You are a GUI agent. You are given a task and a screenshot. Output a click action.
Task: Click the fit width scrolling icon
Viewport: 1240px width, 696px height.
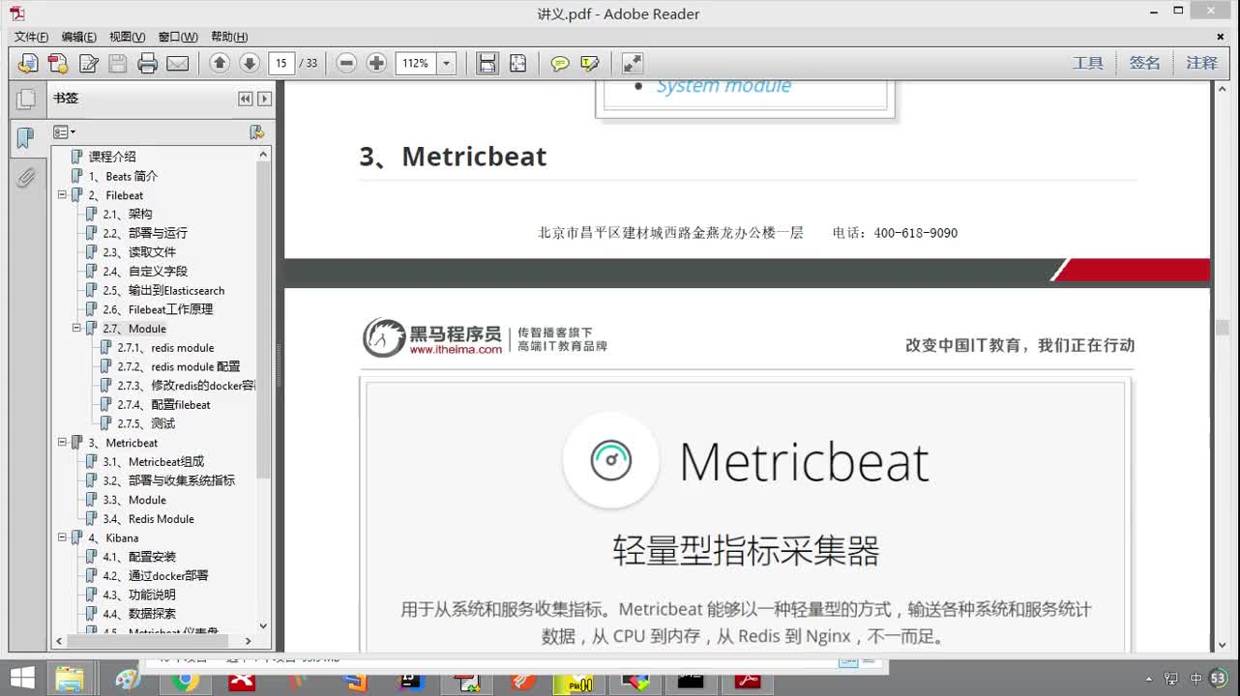(x=487, y=64)
